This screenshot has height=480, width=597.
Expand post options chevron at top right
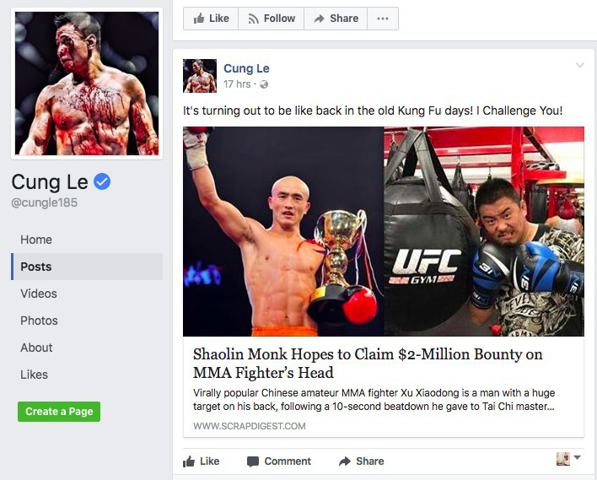click(x=579, y=65)
